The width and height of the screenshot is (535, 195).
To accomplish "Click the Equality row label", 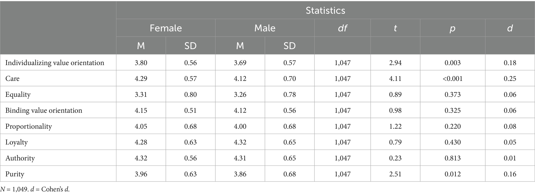I will click(x=18, y=95).
